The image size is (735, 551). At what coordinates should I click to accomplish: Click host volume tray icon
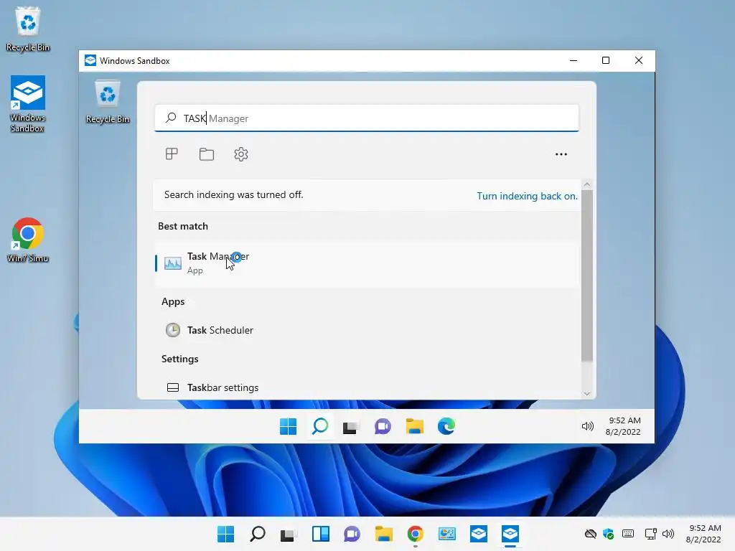pos(668,534)
